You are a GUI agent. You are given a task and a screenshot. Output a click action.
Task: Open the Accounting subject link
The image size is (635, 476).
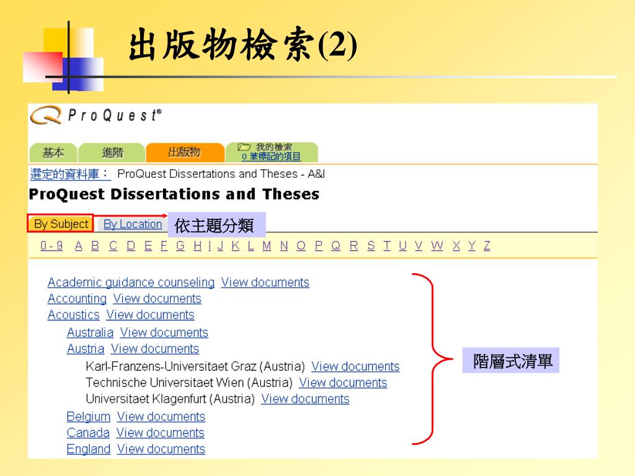click(x=77, y=298)
